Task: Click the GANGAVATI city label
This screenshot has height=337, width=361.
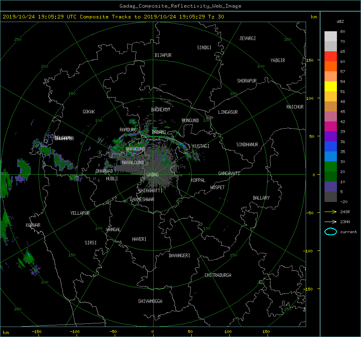Action: 229,174
